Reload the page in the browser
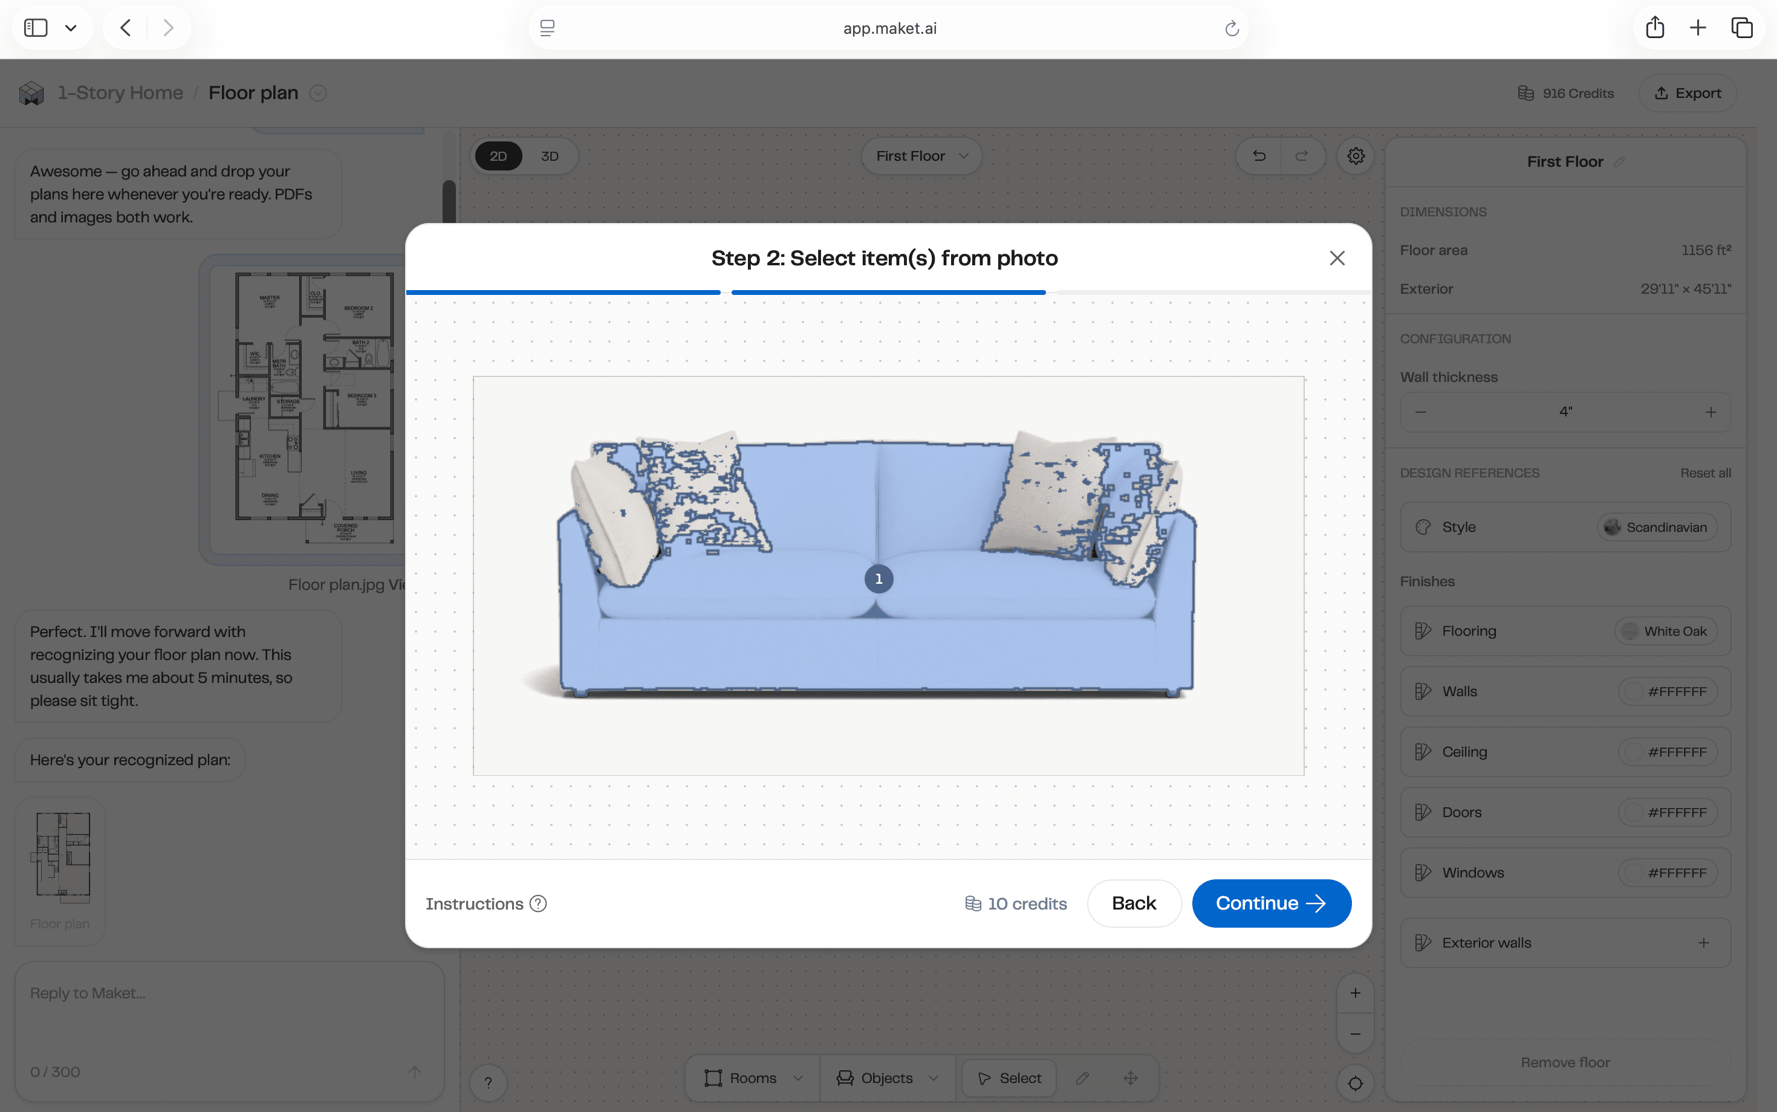The height and width of the screenshot is (1112, 1777). click(1232, 28)
